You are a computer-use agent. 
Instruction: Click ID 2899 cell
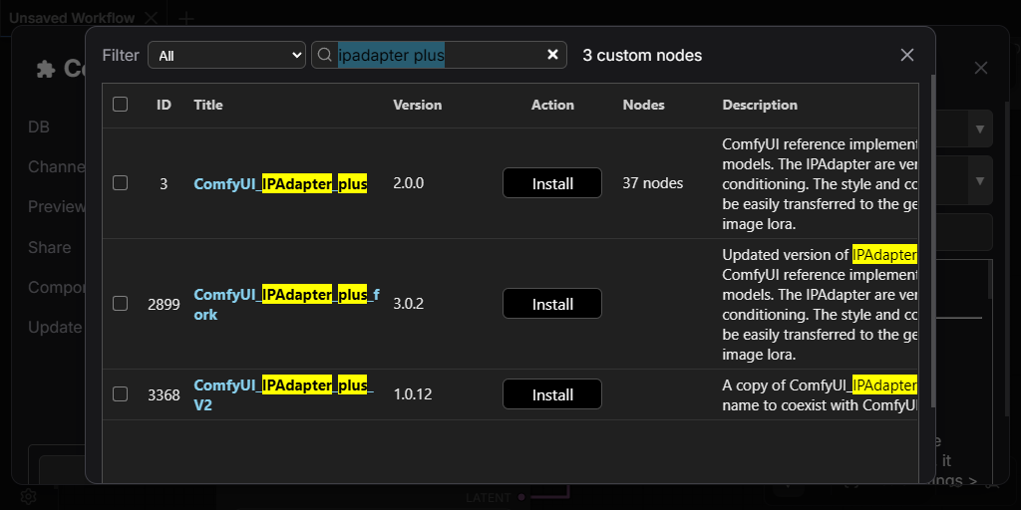point(165,304)
